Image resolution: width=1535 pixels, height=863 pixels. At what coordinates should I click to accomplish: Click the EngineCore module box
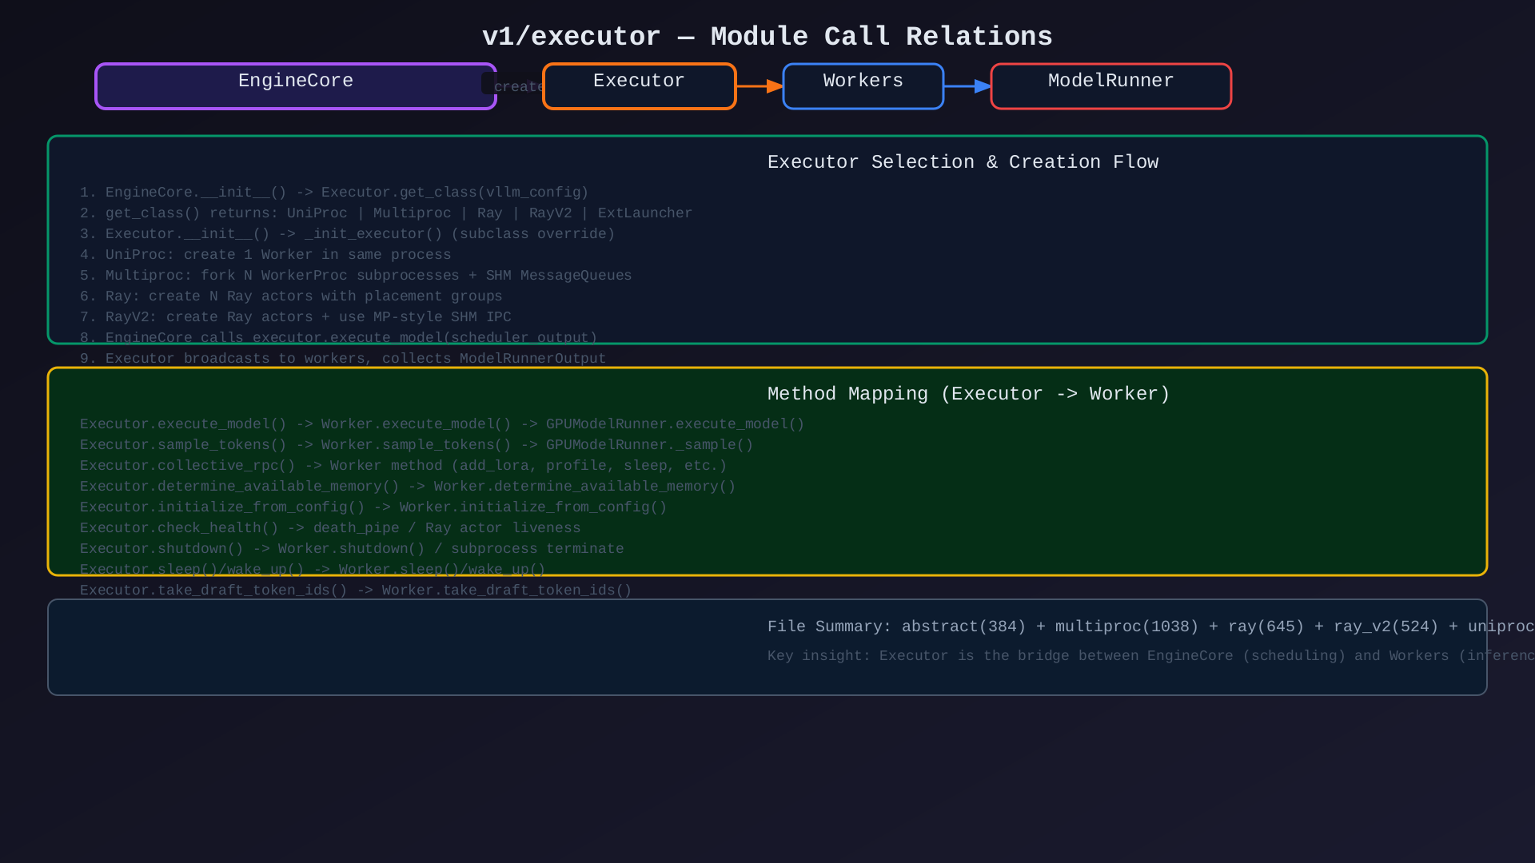click(296, 86)
